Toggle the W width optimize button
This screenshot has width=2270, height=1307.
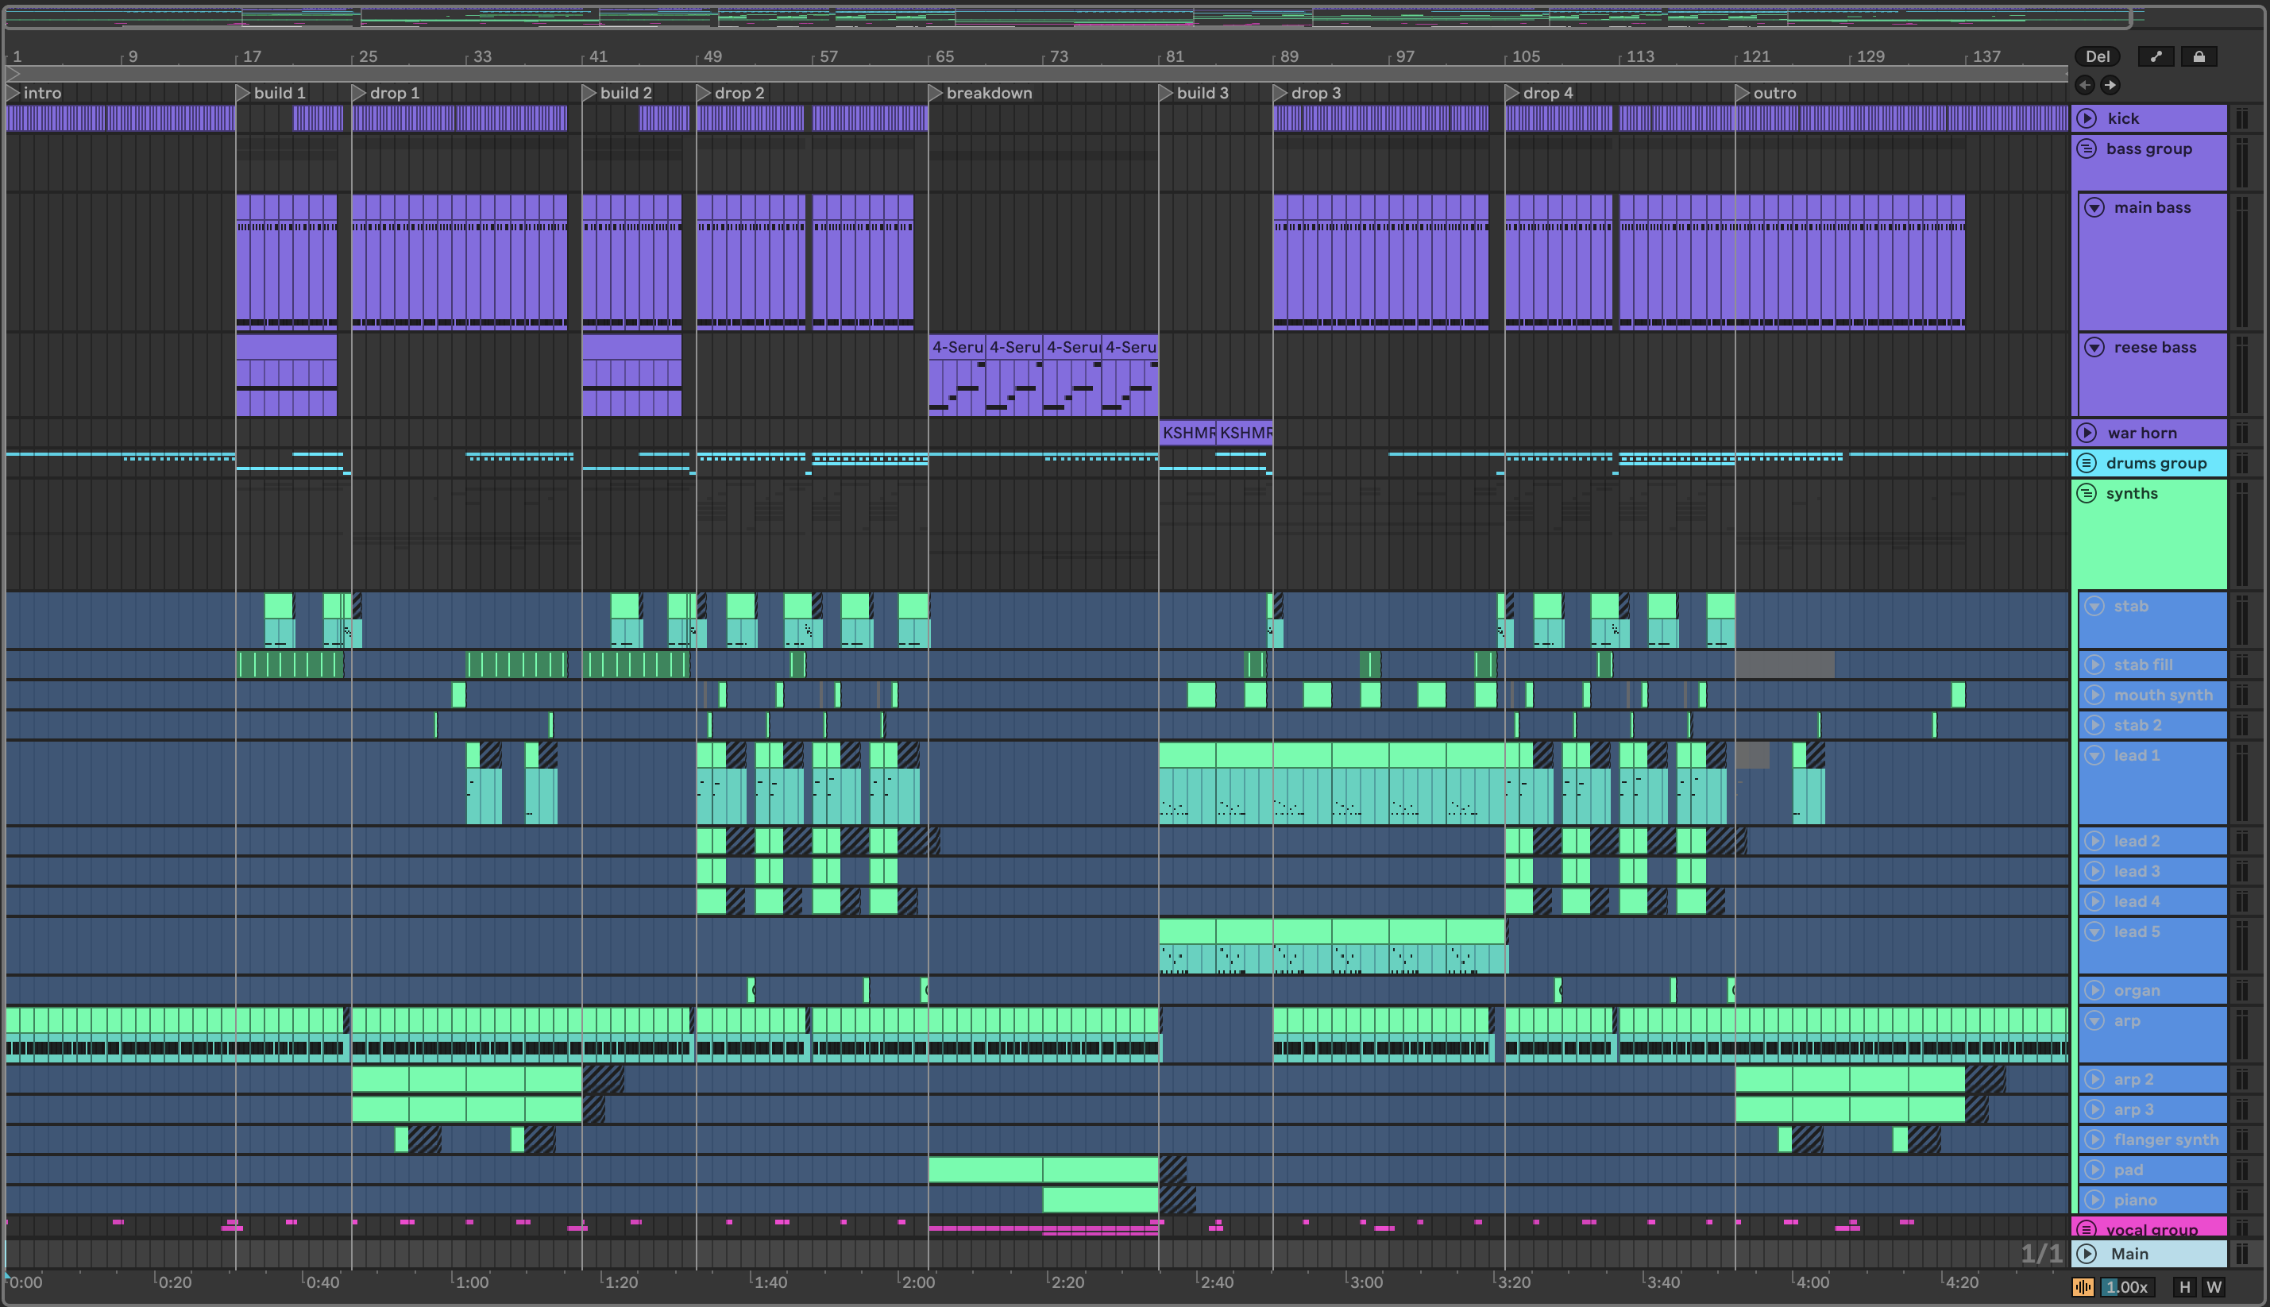click(2214, 1287)
